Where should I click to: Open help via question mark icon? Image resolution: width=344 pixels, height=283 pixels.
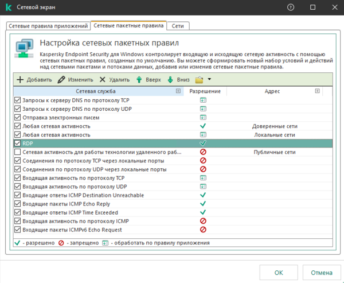pyautogui.click(x=291, y=7)
